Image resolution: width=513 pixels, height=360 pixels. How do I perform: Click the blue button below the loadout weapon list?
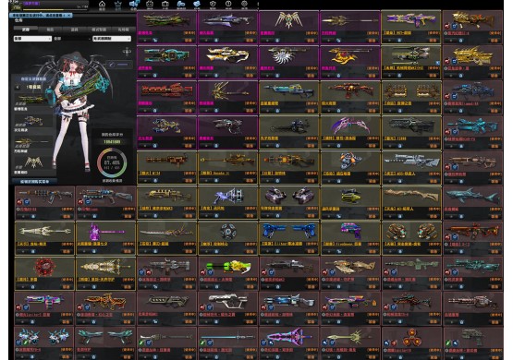tap(34, 181)
